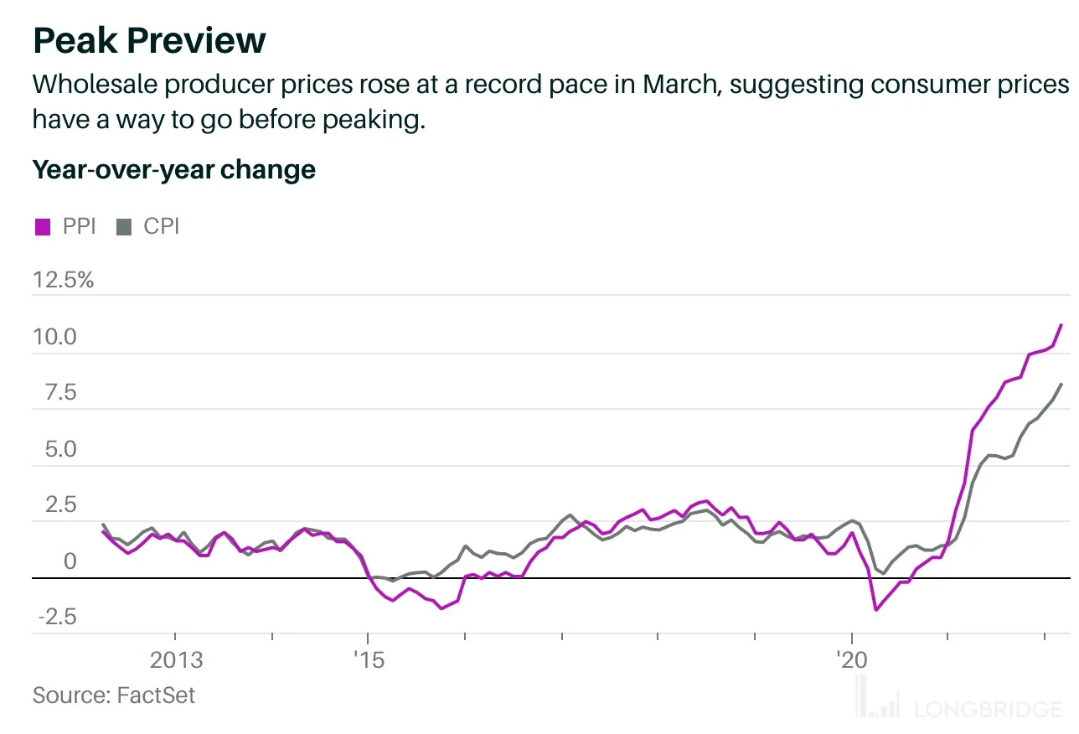
Task: Select the PPI legend label
Action: coord(80,227)
